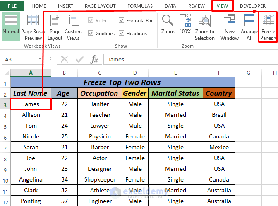Select cell containing 'Mexico'

click(x=219, y=147)
